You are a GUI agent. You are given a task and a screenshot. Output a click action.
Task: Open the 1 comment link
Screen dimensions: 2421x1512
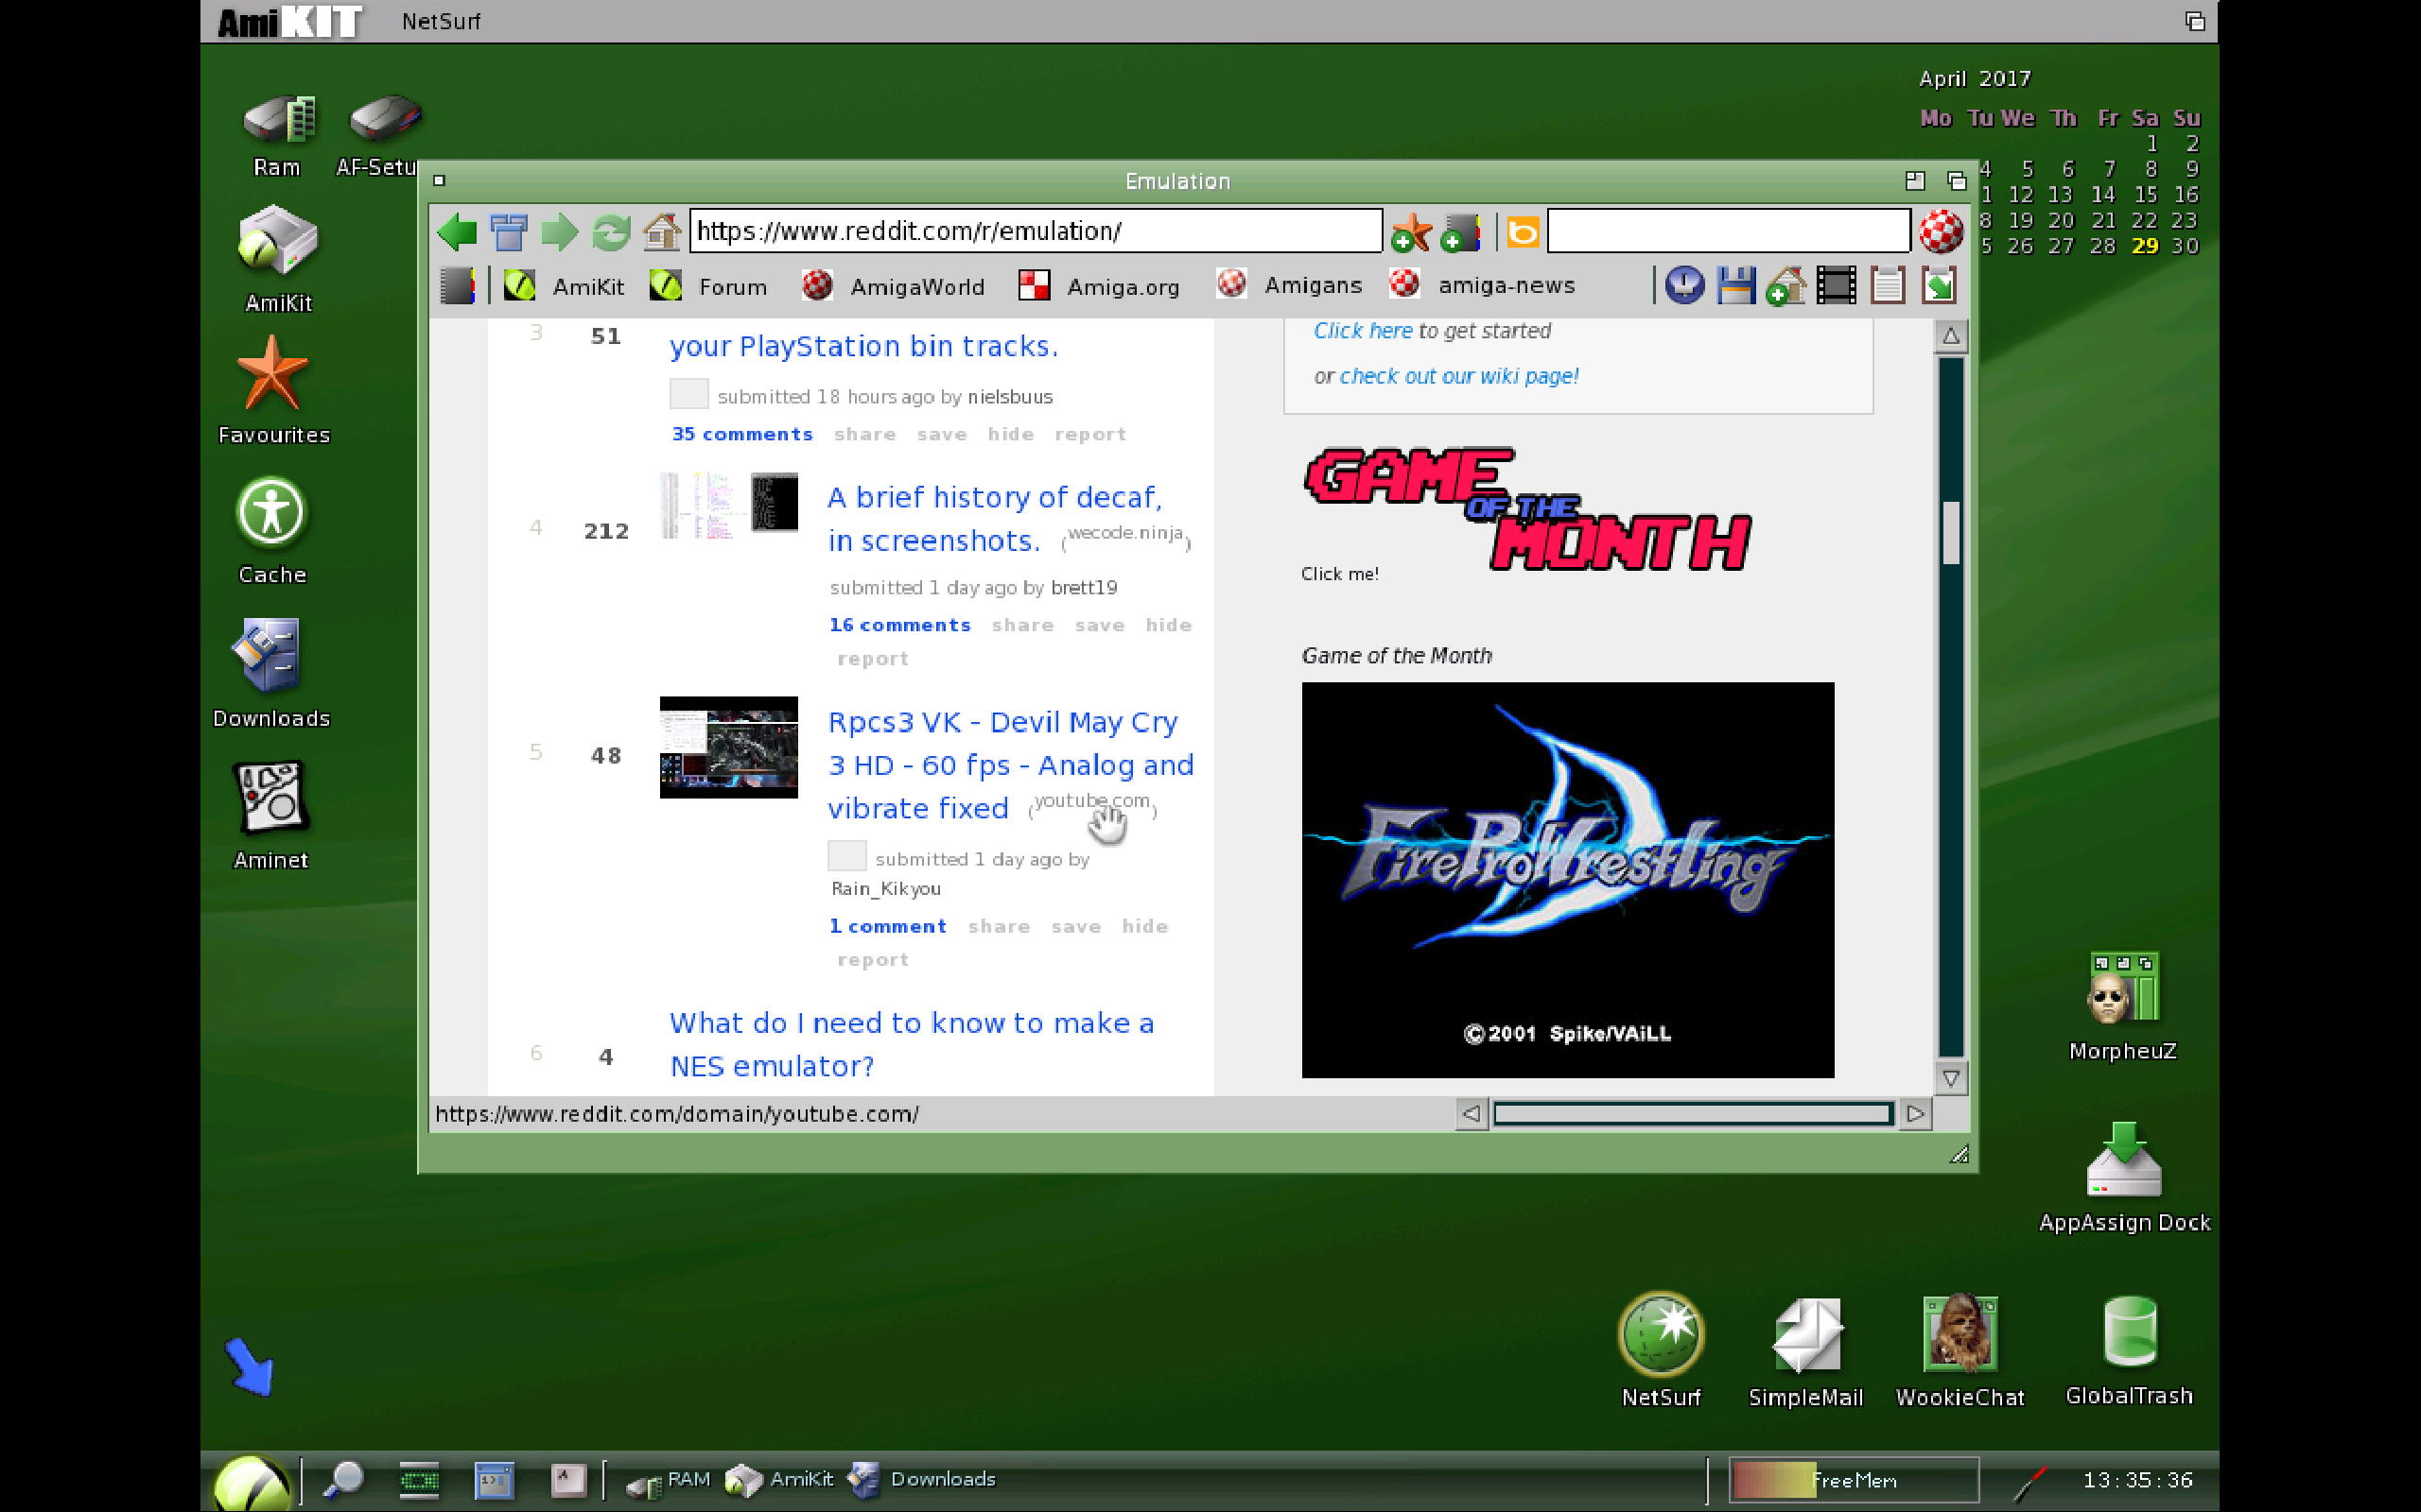click(887, 927)
